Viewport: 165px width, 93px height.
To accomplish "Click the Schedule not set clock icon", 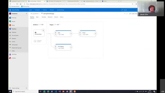I will 35,41.
